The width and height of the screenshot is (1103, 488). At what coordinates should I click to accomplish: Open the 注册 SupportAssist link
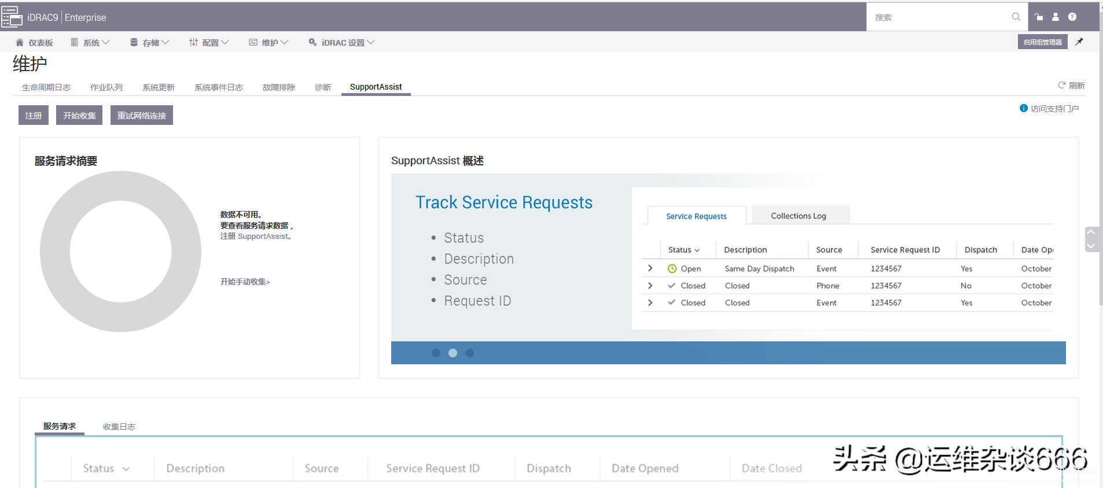point(256,236)
